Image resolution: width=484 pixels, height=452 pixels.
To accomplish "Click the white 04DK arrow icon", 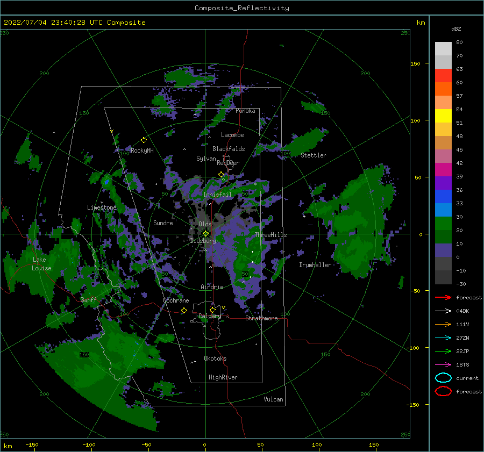I will click(443, 311).
